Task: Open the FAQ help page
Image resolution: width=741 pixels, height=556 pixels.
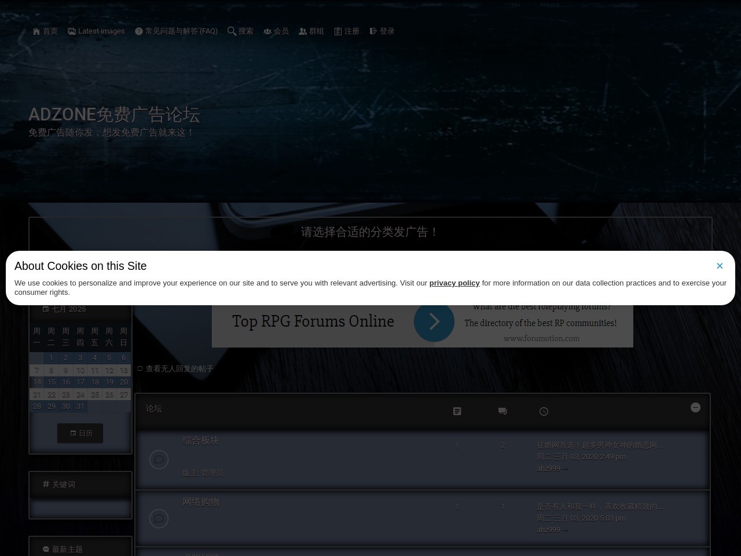Action: (176, 31)
